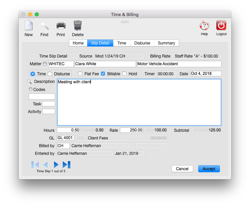This screenshot has width=250, height=206.
Task: Click into the Hours input field
Action: tap(69, 130)
